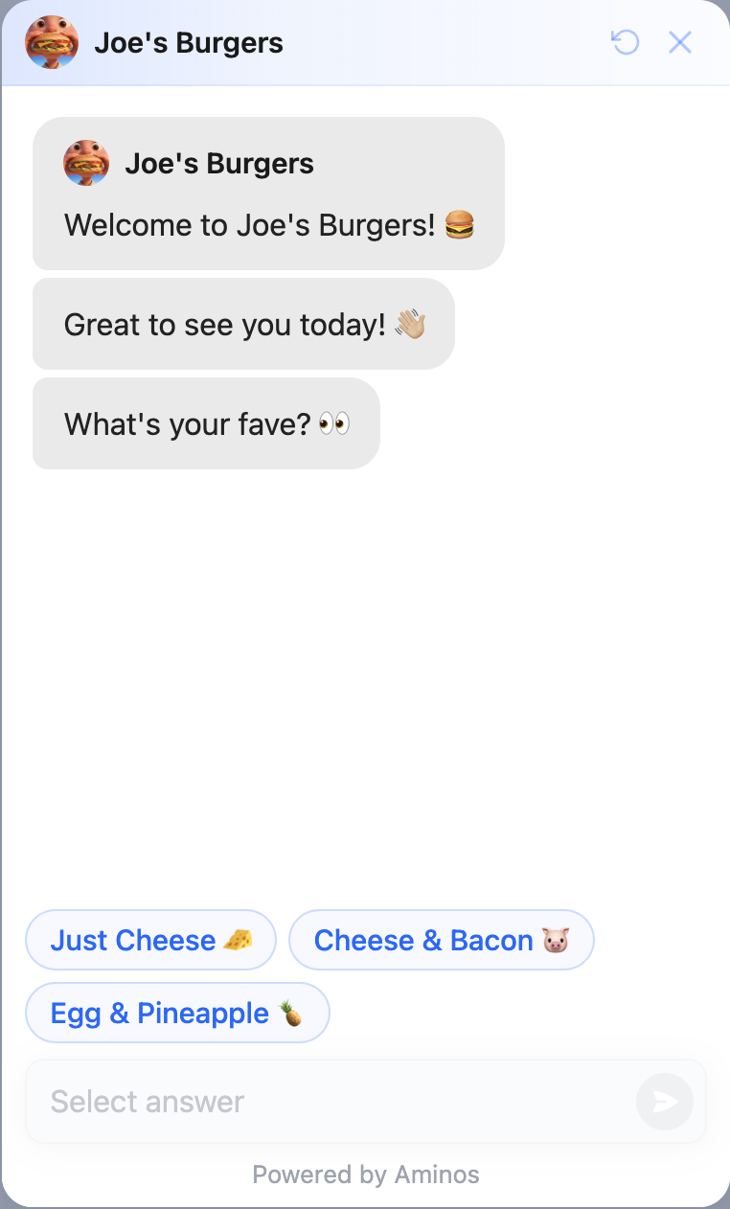The image size is (730, 1209).
Task: Click the eyes emoji after "What's your fave?"
Action: click(x=334, y=423)
